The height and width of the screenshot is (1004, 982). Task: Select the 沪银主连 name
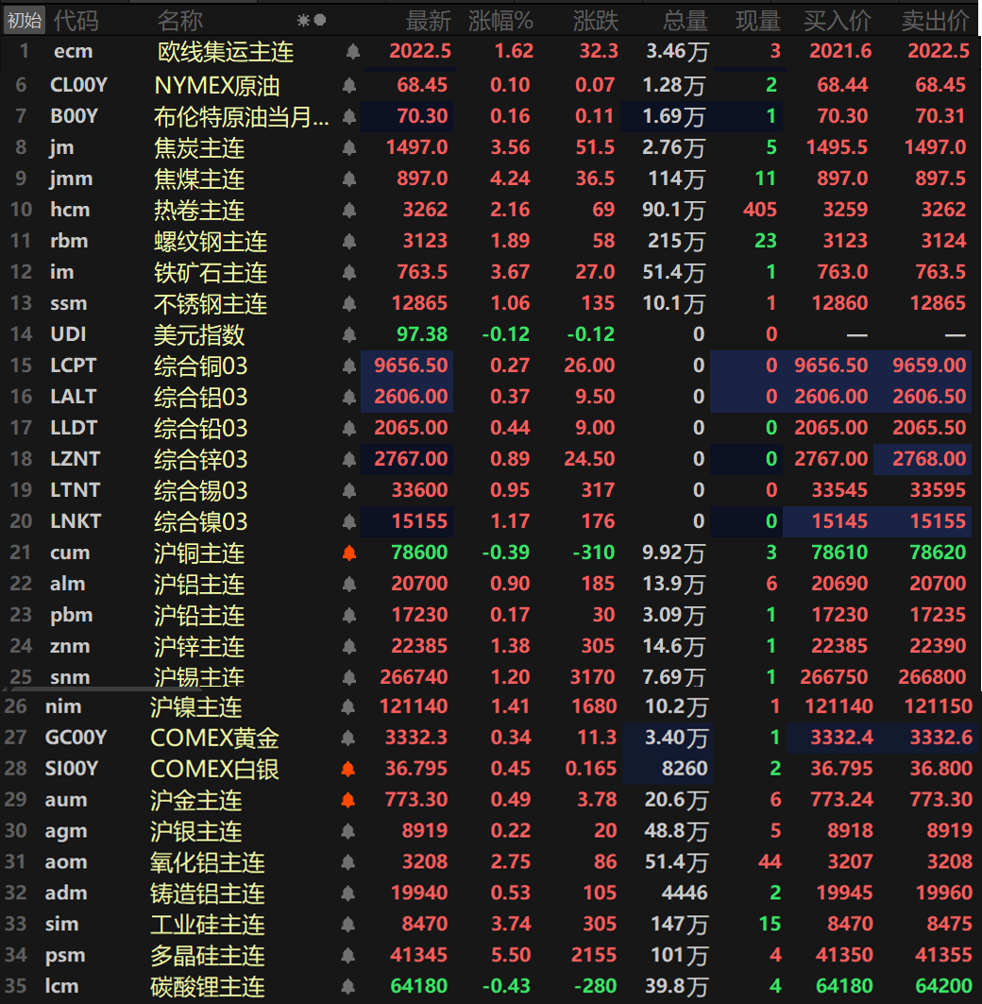[x=195, y=831]
